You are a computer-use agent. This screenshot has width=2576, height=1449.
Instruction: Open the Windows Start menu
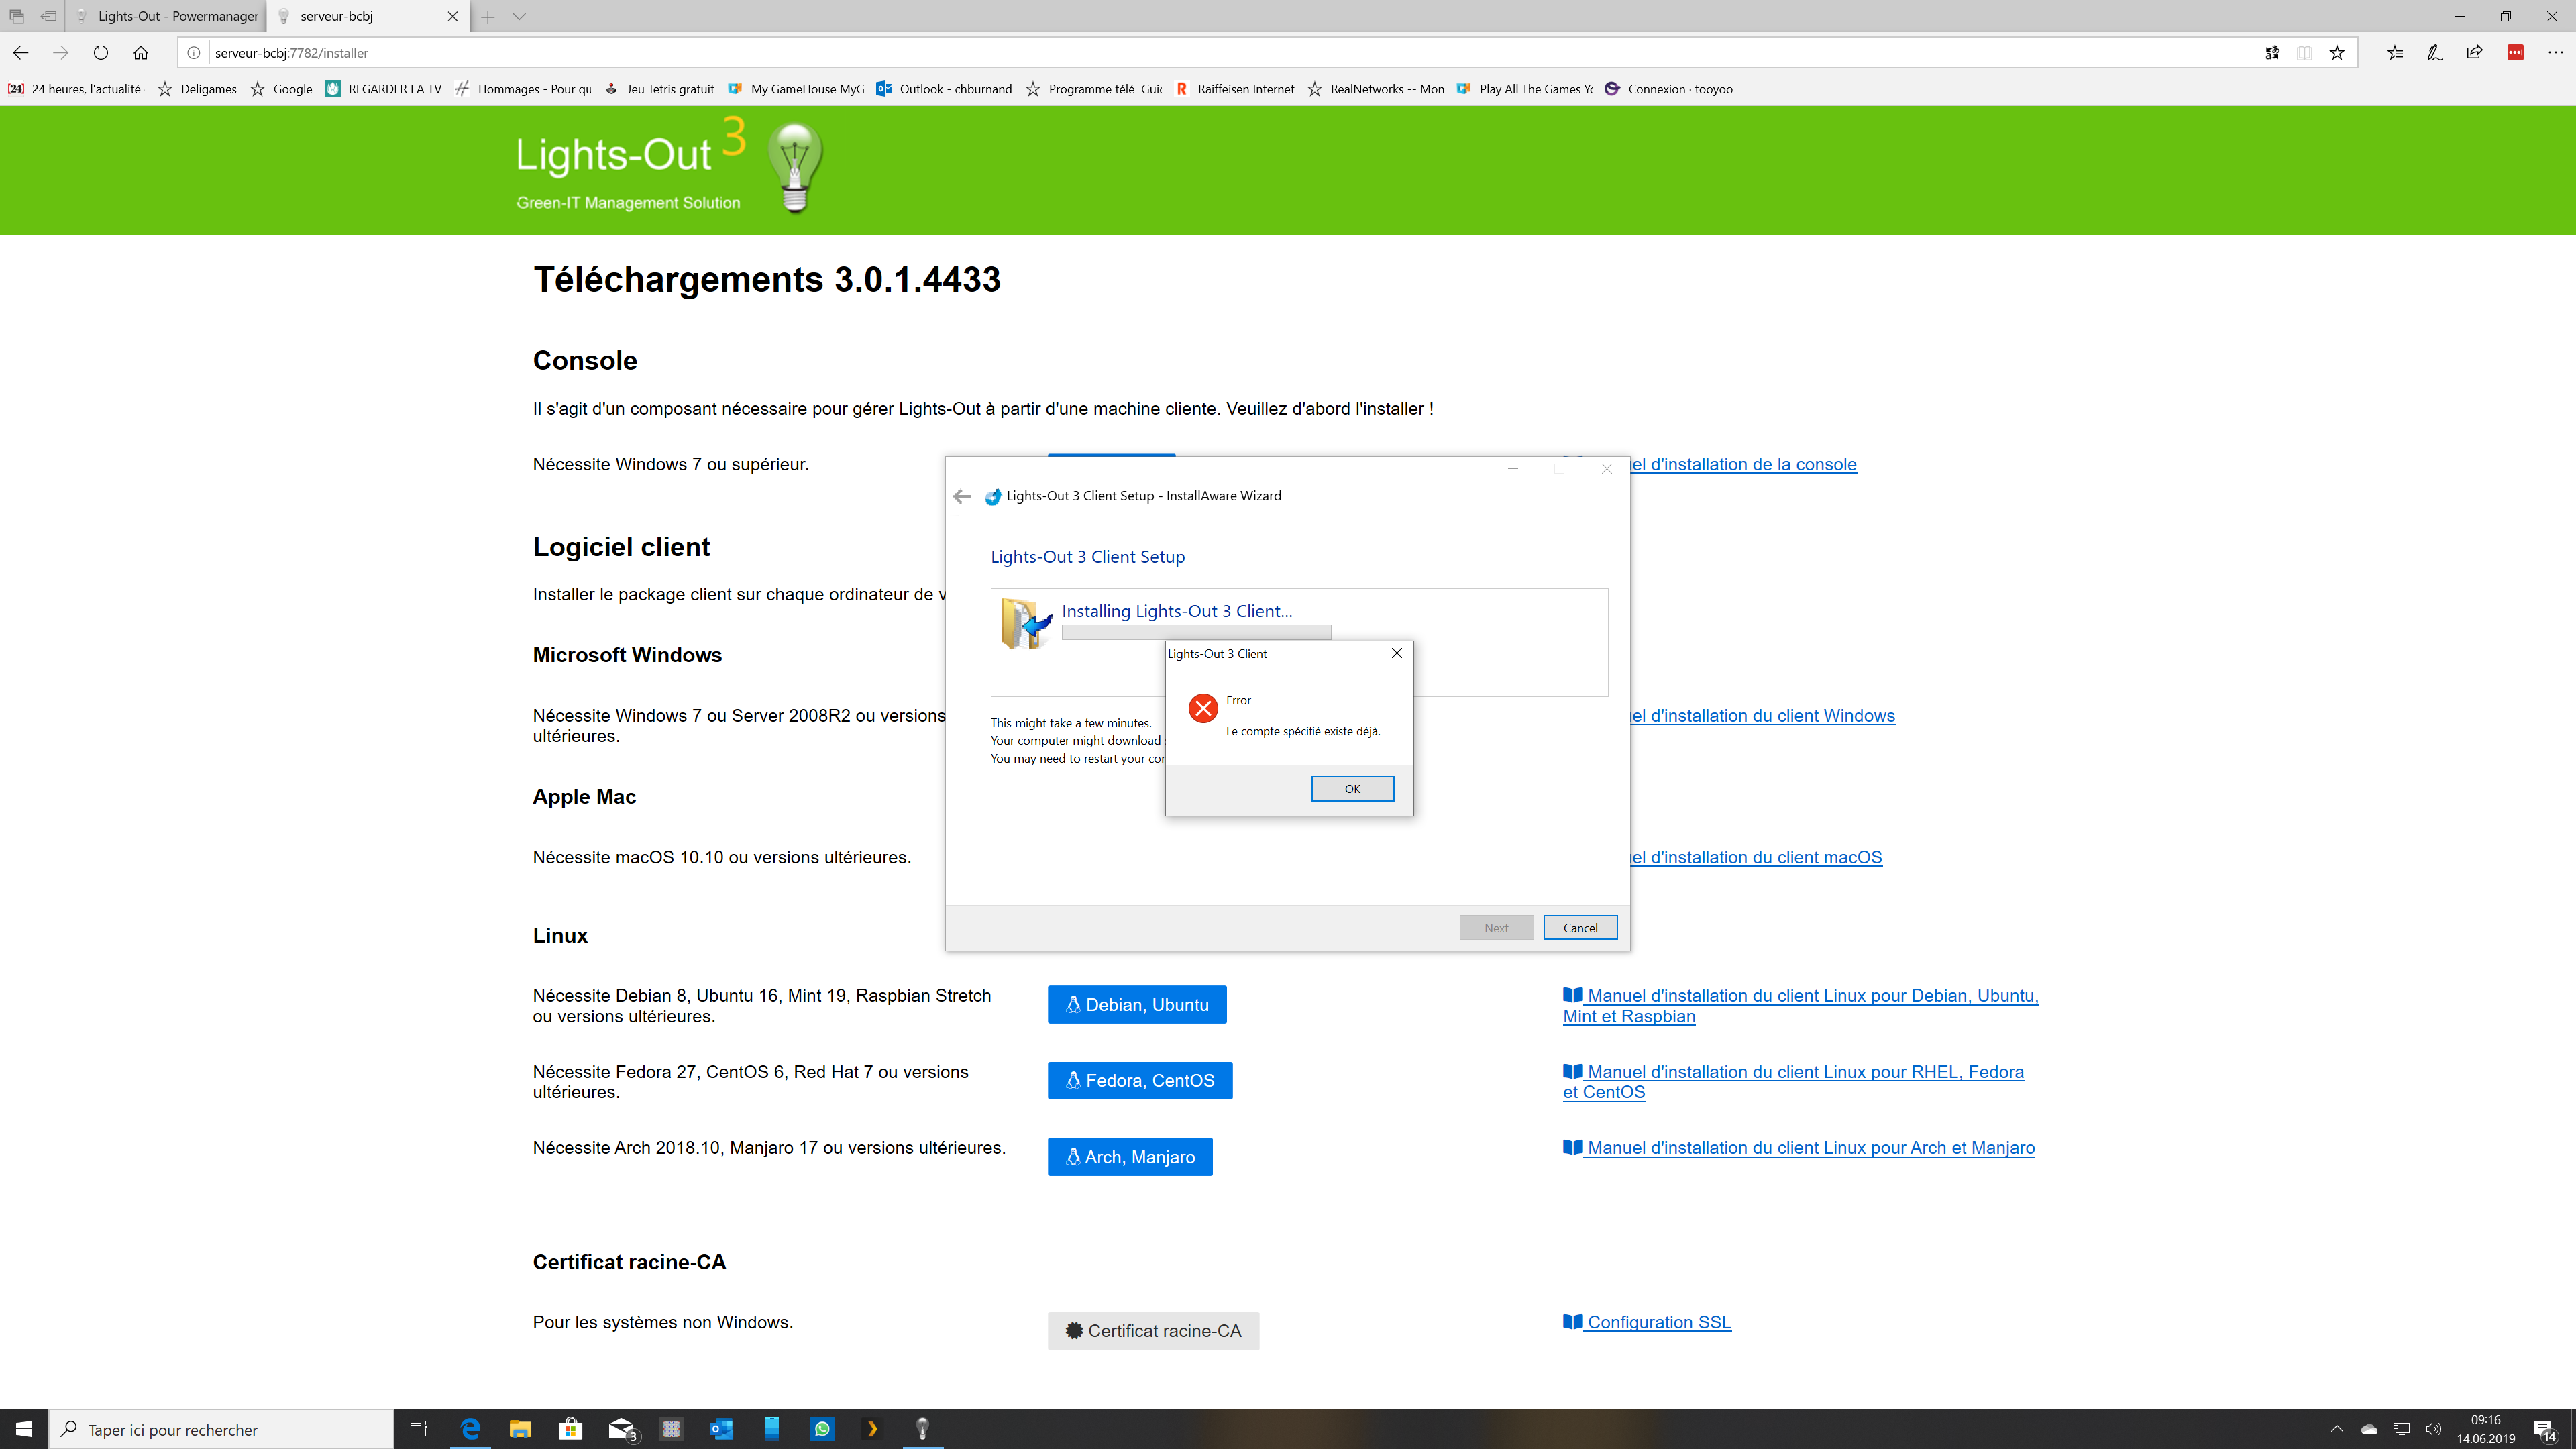24,1429
